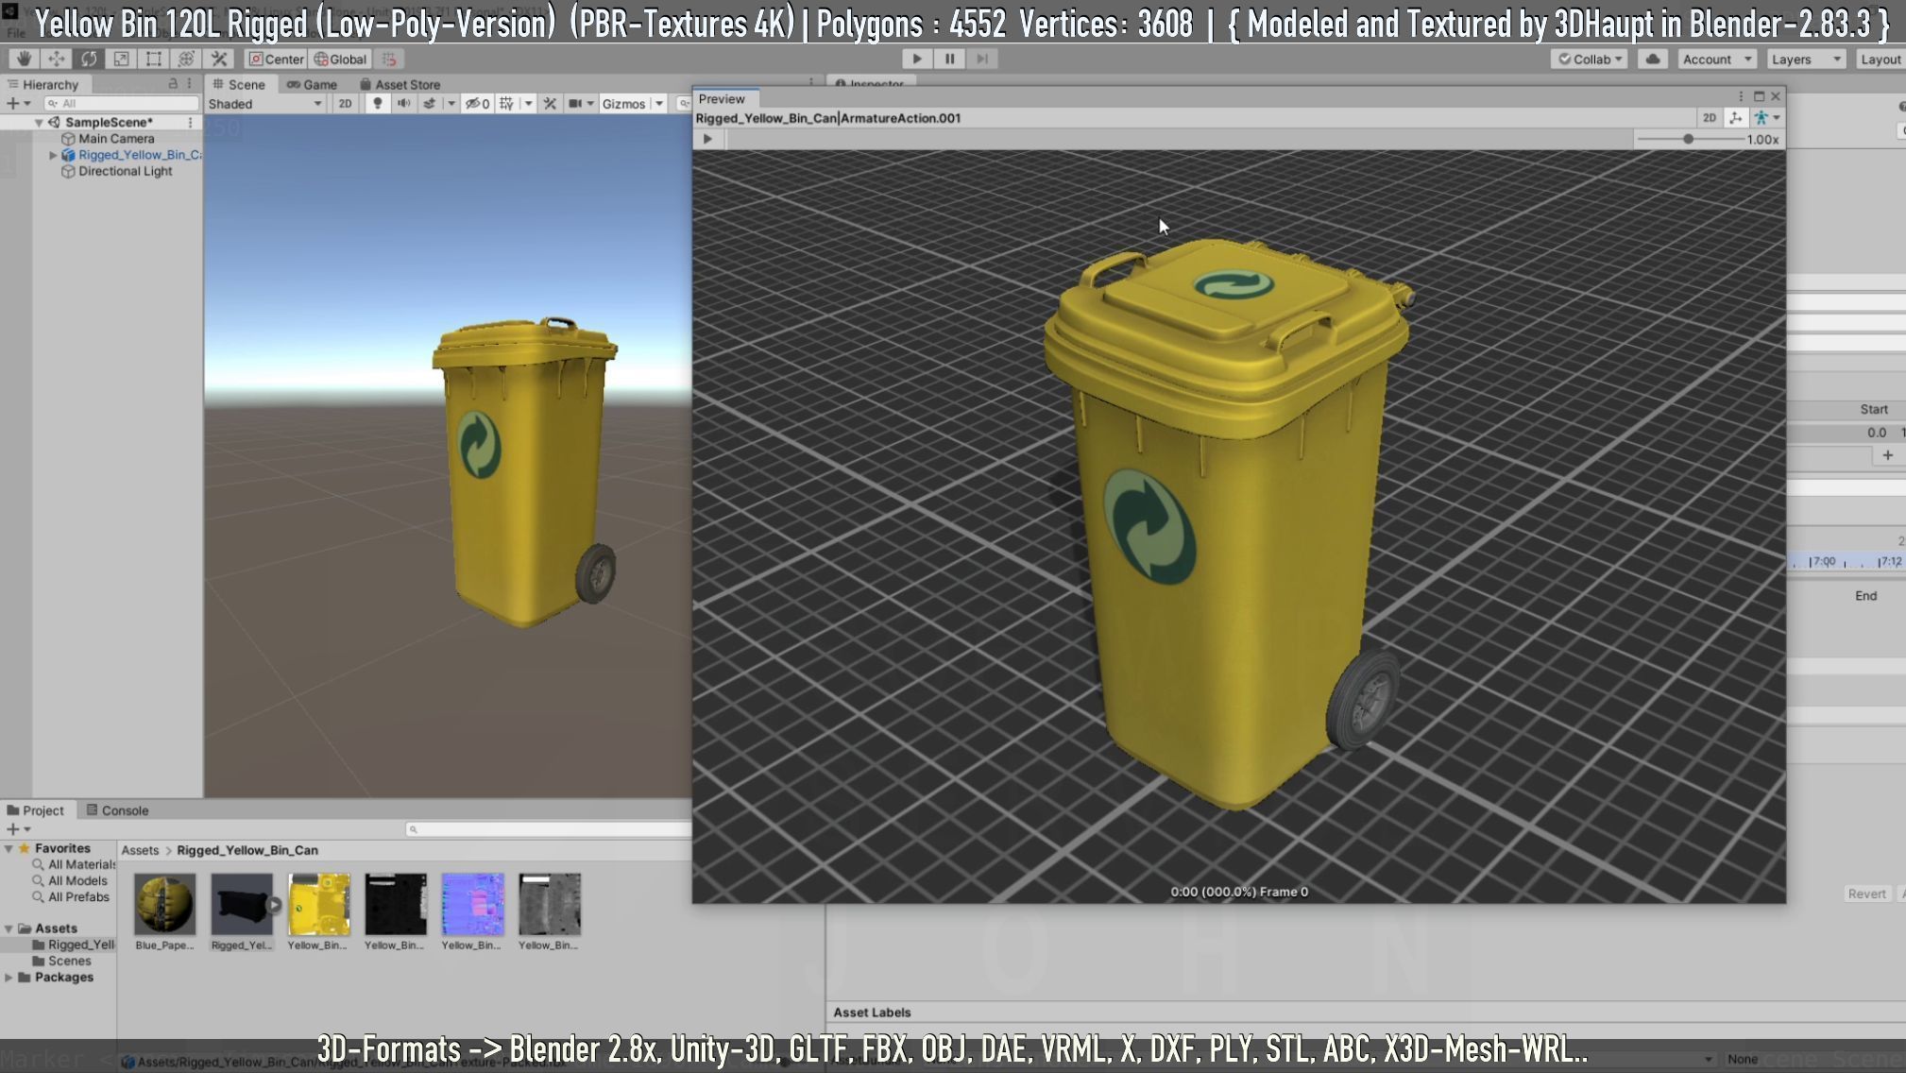Open the Collab dropdown

click(1590, 59)
